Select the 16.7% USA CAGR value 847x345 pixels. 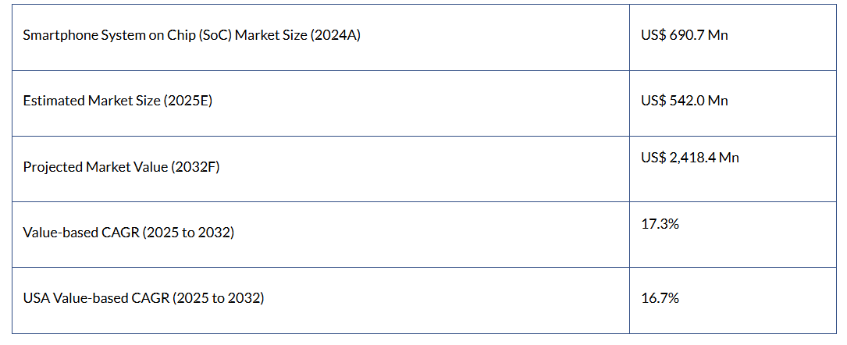pyautogui.click(x=660, y=298)
